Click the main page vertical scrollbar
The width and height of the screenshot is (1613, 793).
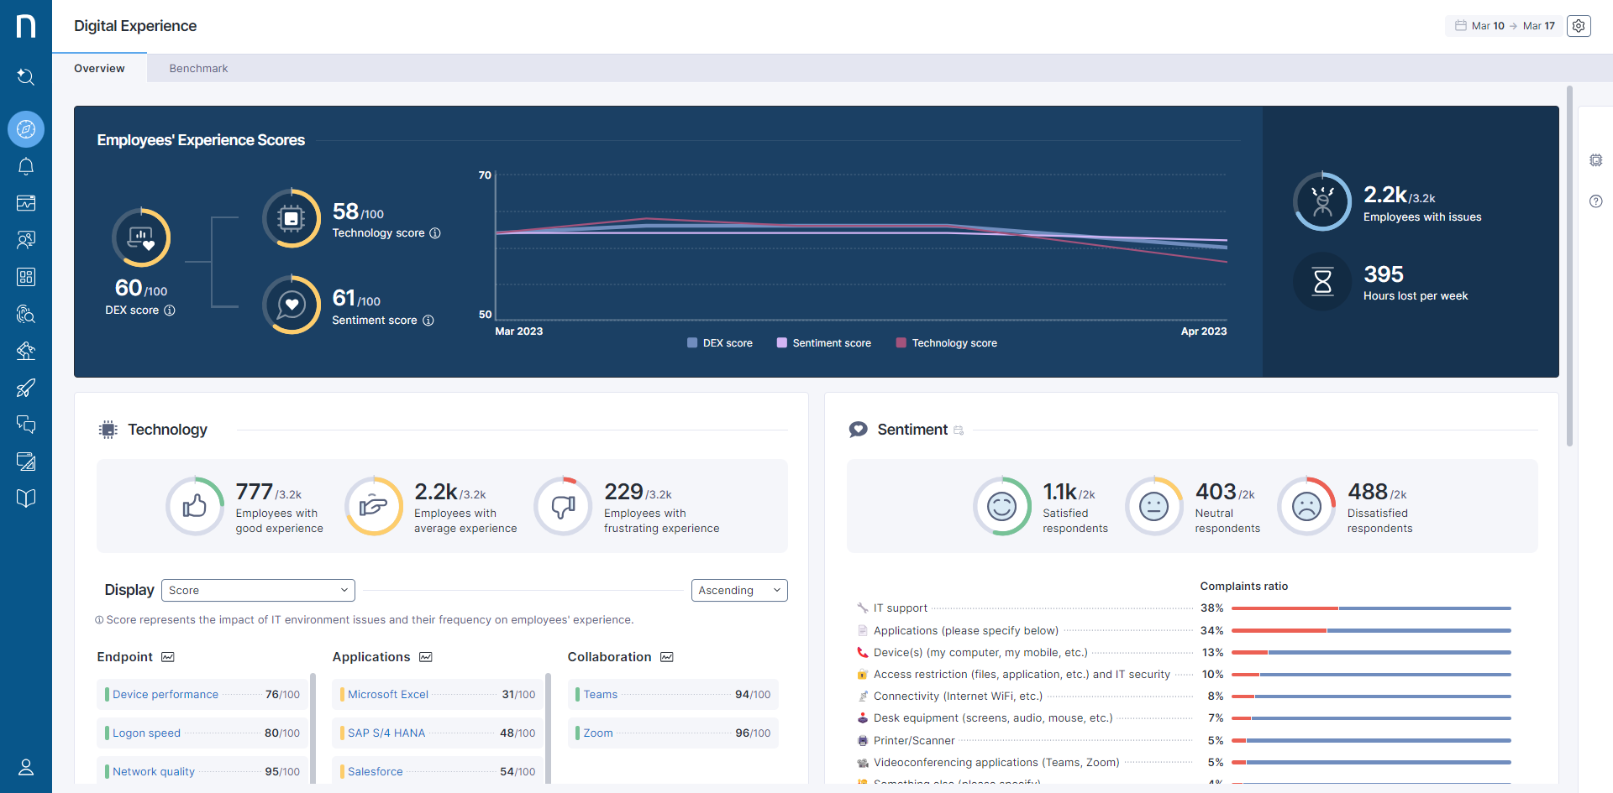1569,269
